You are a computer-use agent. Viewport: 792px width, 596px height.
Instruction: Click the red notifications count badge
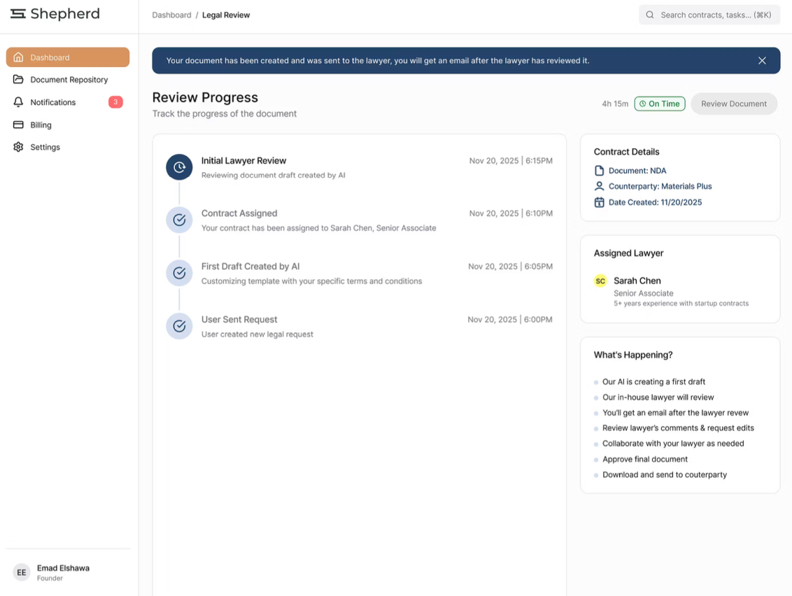point(115,102)
